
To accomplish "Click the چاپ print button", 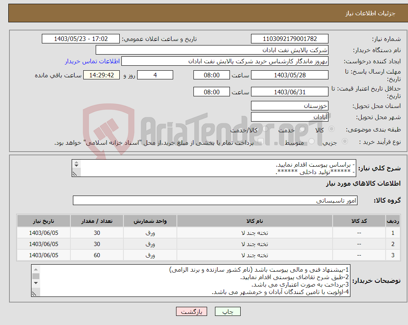I will pos(228,311).
